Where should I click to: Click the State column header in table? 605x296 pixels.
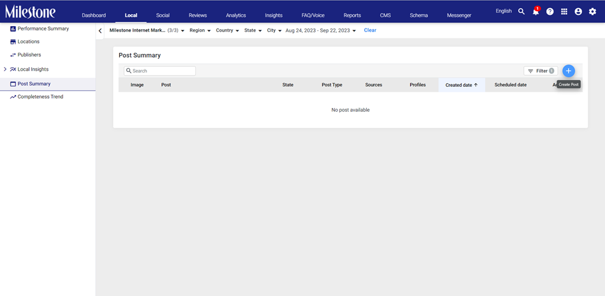click(288, 85)
